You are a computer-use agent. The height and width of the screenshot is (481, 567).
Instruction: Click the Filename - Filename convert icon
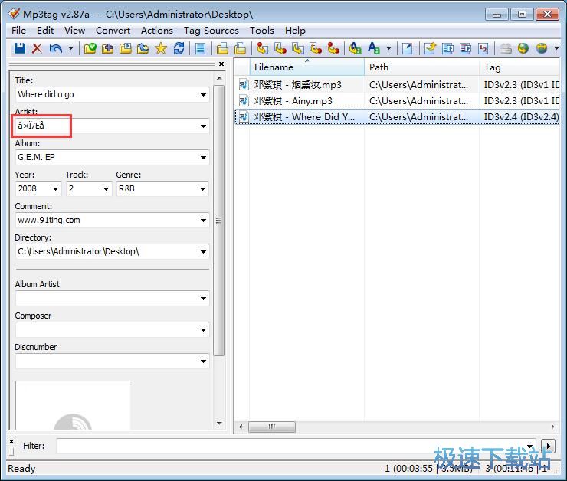pos(298,48)
